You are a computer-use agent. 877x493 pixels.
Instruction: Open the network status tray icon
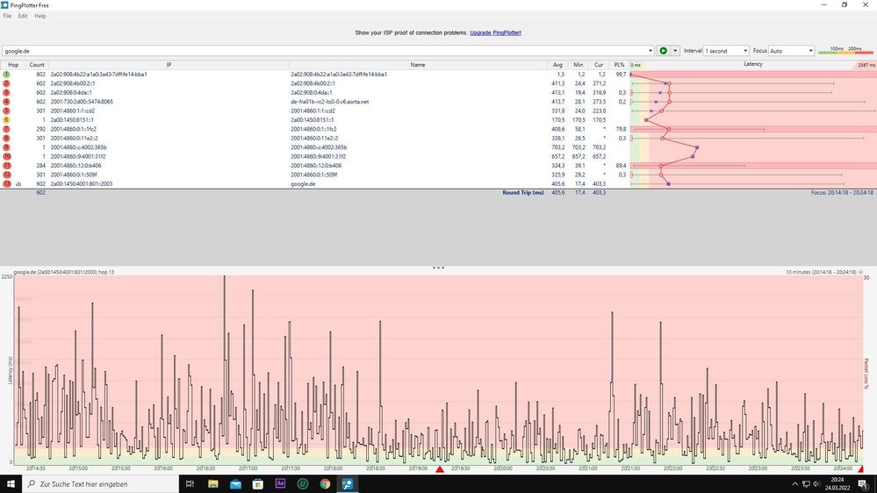point(806,484)
